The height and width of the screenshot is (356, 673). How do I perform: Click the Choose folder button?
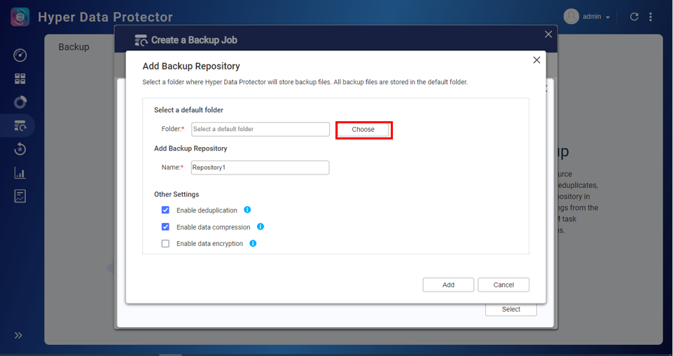coord(363,130)
